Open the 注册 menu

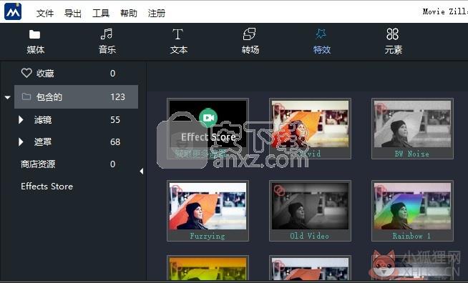coord(157,13)
